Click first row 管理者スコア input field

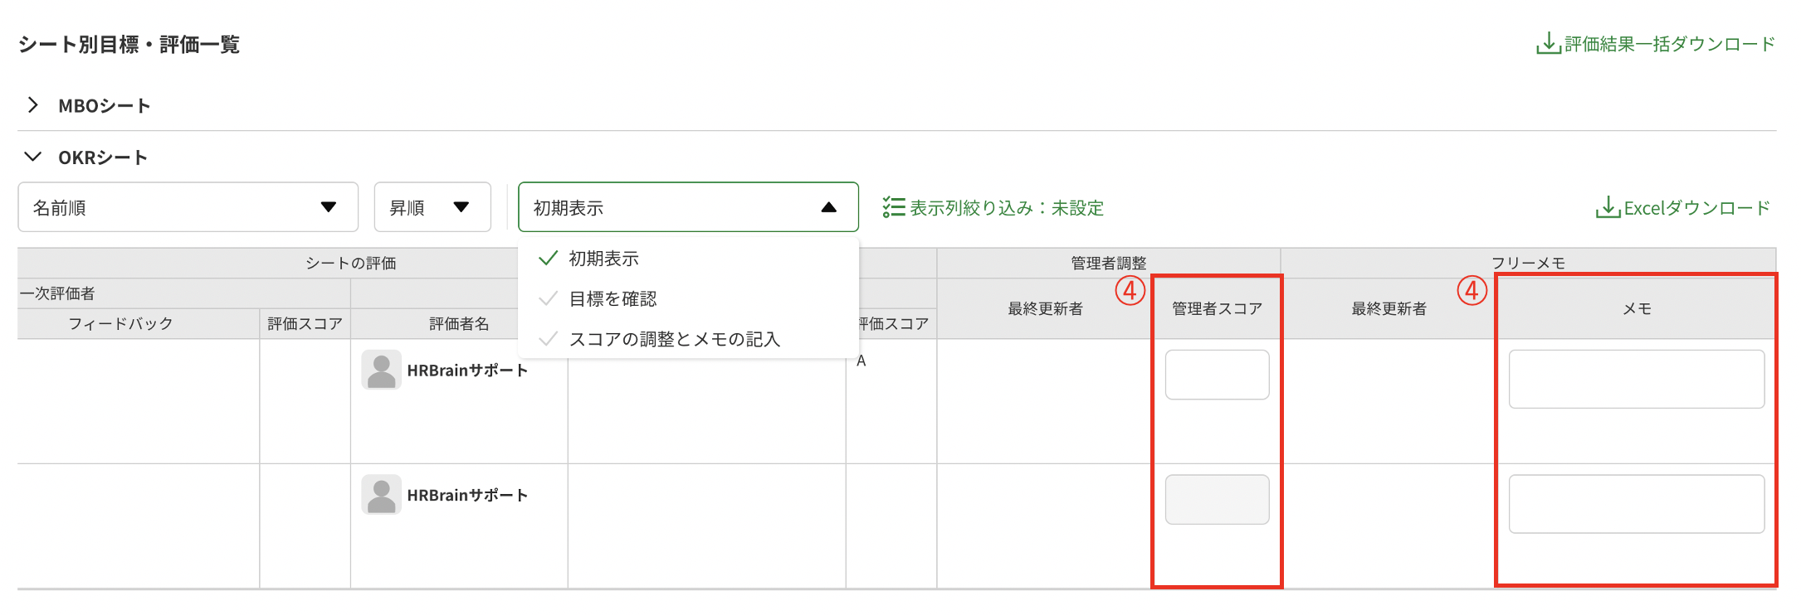[x=1217, y=375]
